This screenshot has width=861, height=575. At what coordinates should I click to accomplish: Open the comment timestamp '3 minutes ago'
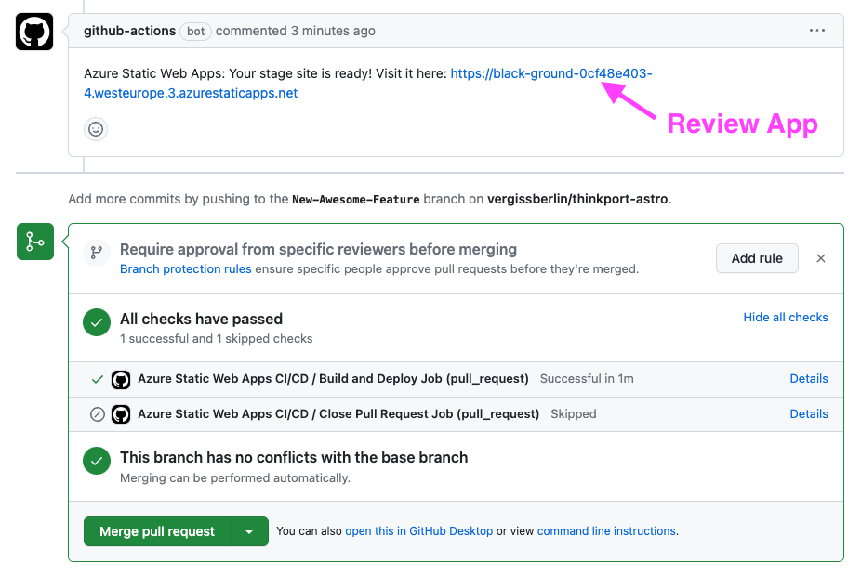(x=333, y=31)
